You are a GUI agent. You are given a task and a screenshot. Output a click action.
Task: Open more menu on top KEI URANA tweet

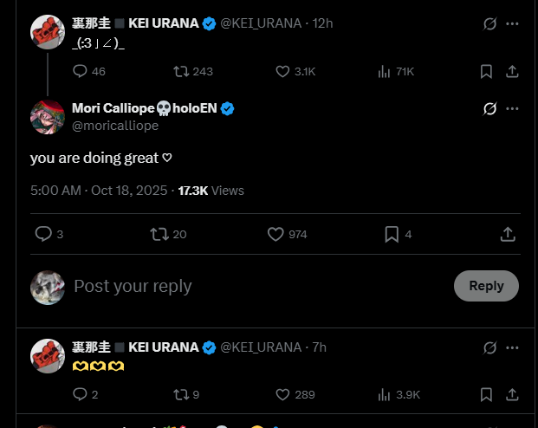[x=512, y=23]
